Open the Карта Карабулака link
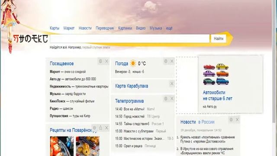Screen dimensions: 277x156 [x=132, y=86]
